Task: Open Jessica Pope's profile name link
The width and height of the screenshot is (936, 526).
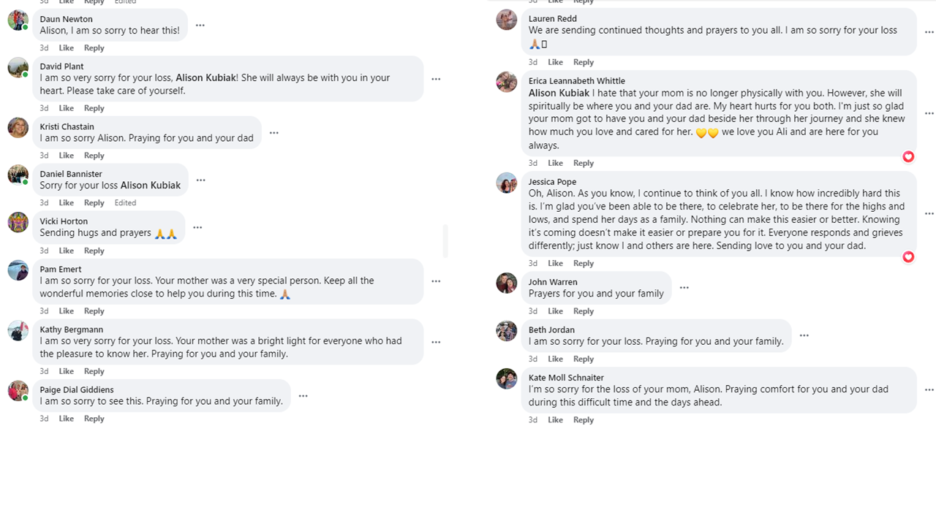Action: coord(552,182)
